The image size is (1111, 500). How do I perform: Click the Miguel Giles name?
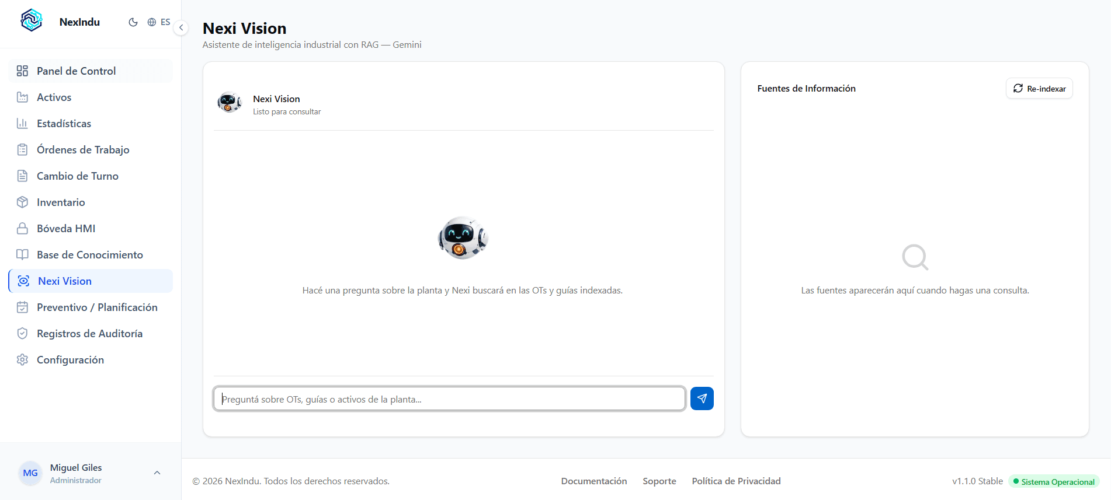76,467
